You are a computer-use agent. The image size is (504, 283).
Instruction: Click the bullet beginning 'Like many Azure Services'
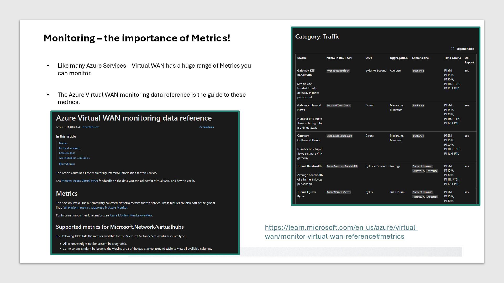pos(154,69)
